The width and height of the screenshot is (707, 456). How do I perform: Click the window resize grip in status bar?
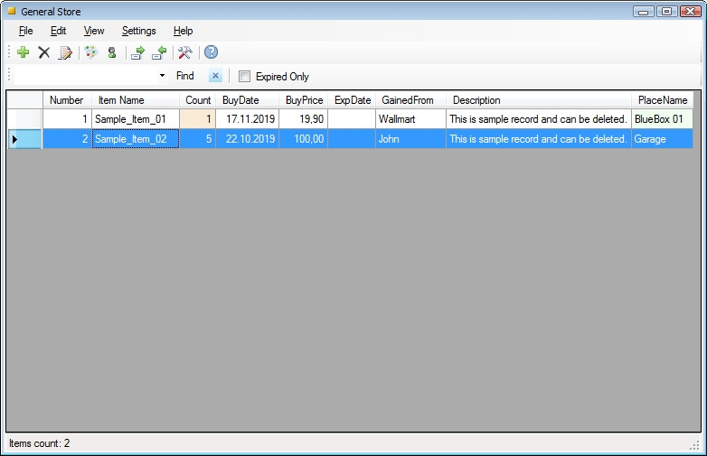tap(695, 445)
